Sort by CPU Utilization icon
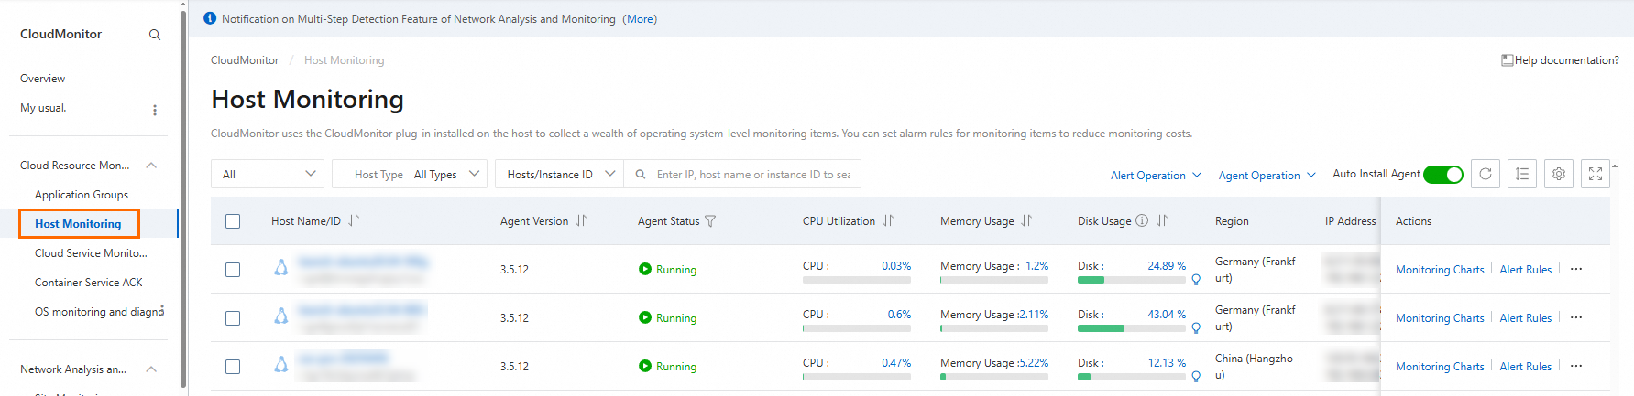 click(x=888, y=220)
